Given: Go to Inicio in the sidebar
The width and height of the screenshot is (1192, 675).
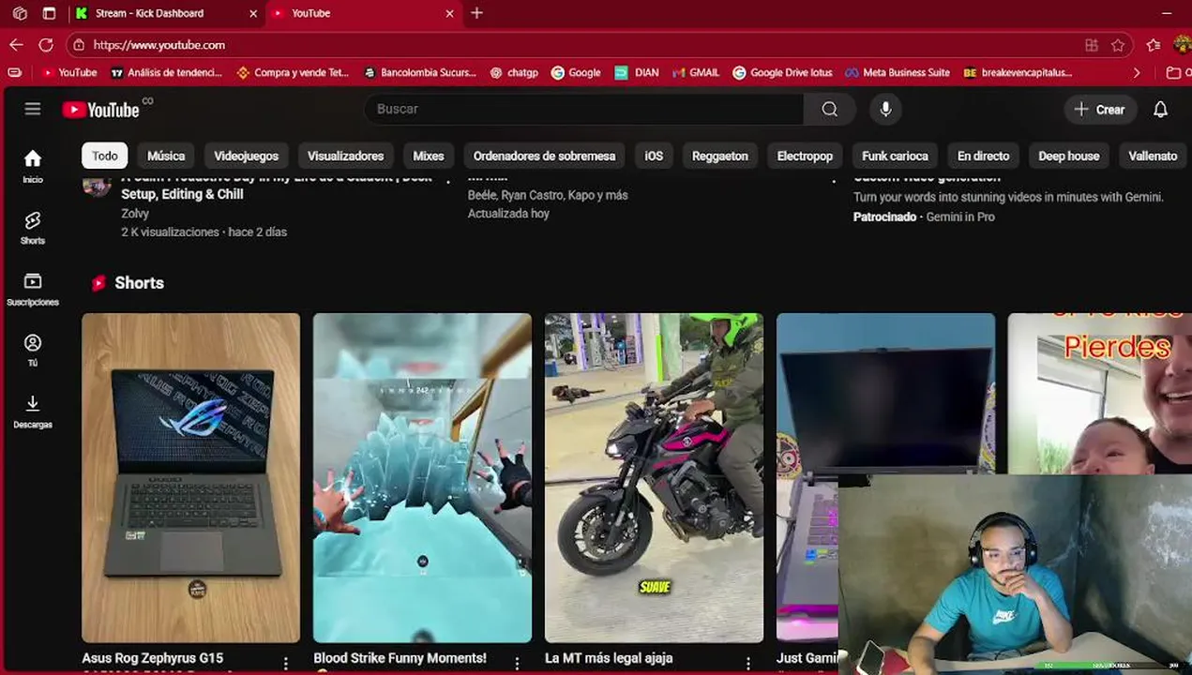Looking at the screenshot, I should 33,166.
